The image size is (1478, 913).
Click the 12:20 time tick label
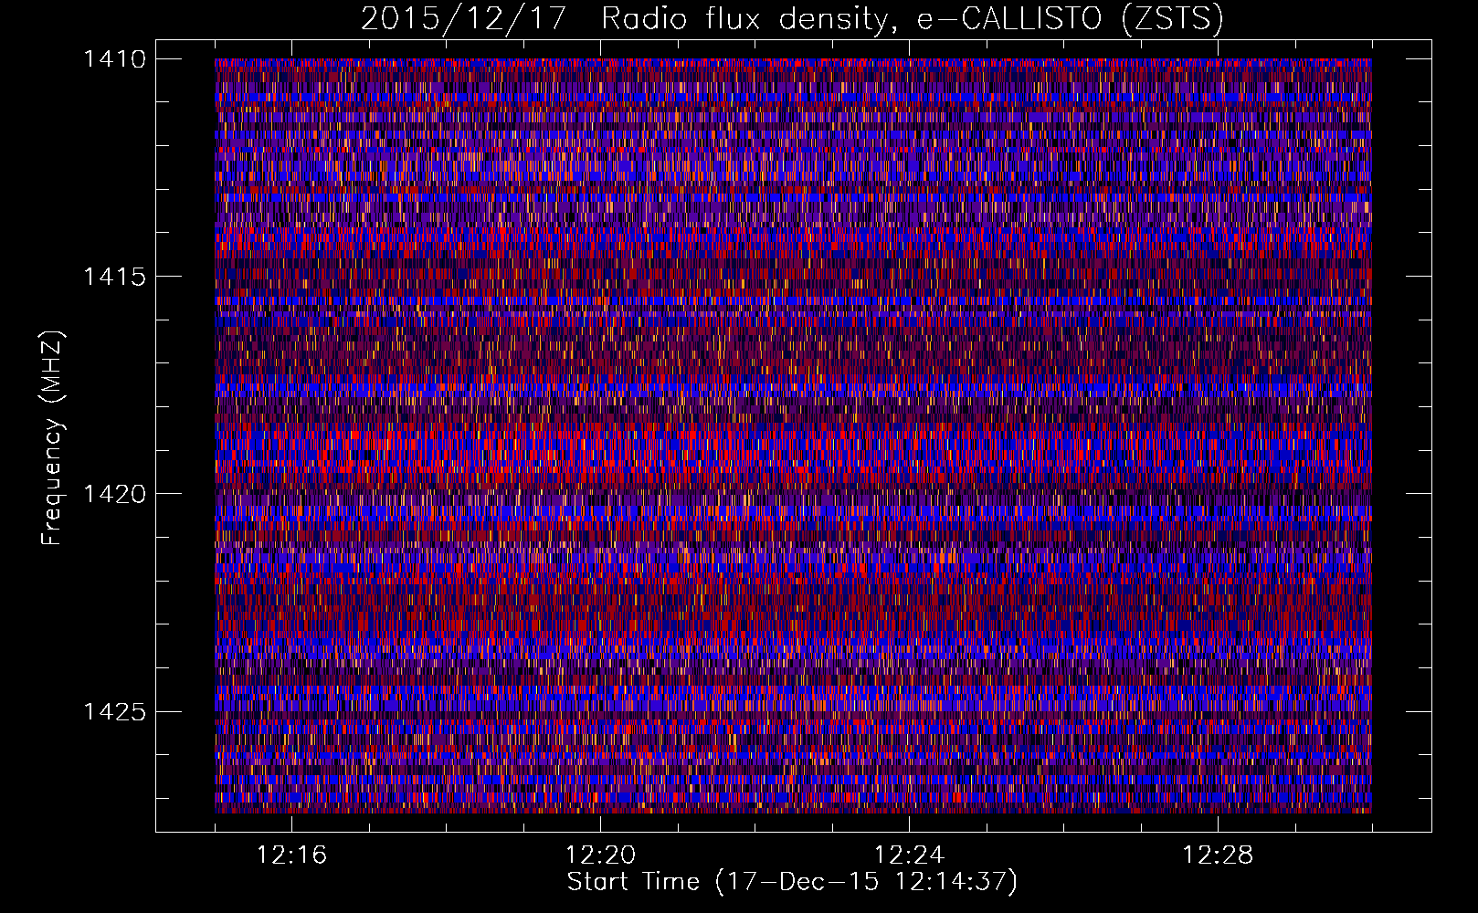coord(600,855)
